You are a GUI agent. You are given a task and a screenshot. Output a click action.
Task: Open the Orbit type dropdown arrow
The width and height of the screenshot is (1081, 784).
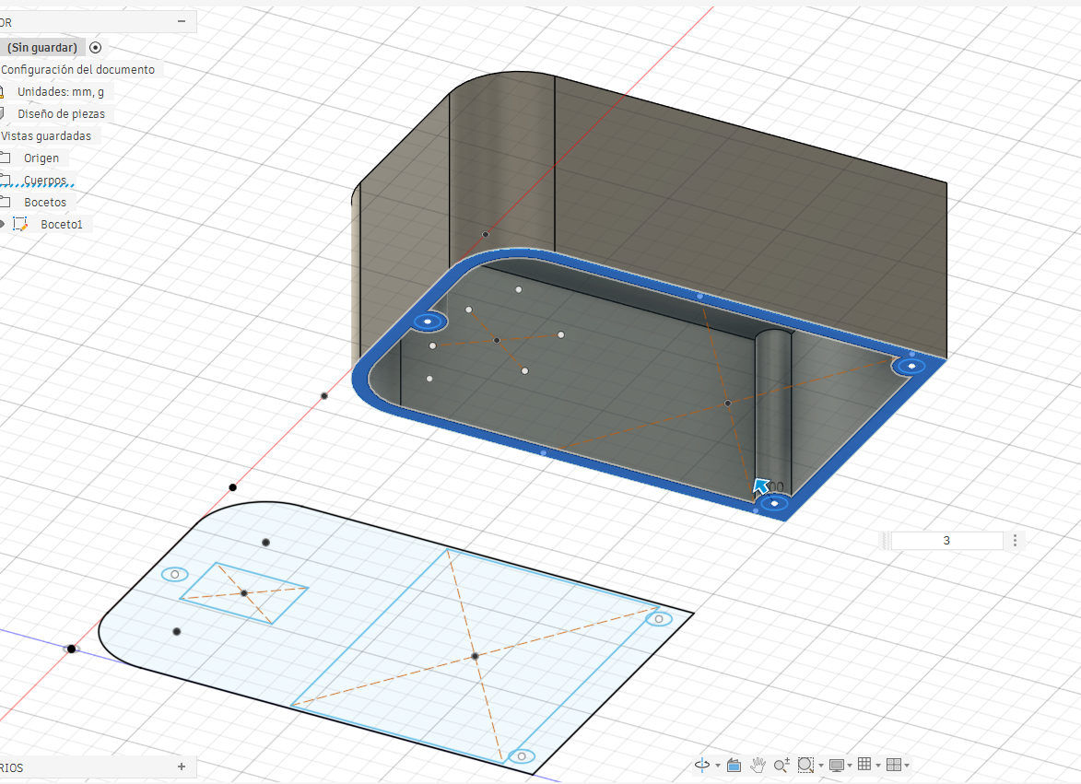pyautogui.click(x=718, y=766)
